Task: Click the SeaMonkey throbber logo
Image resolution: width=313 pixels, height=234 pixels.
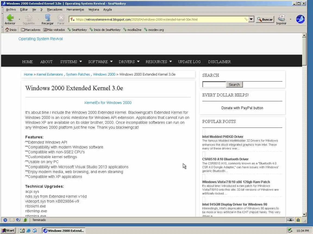Action: point(300,19)
